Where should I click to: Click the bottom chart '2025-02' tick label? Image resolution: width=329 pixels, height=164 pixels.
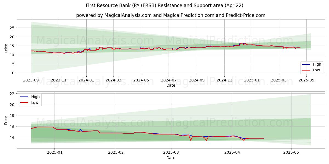pos(116,153)
